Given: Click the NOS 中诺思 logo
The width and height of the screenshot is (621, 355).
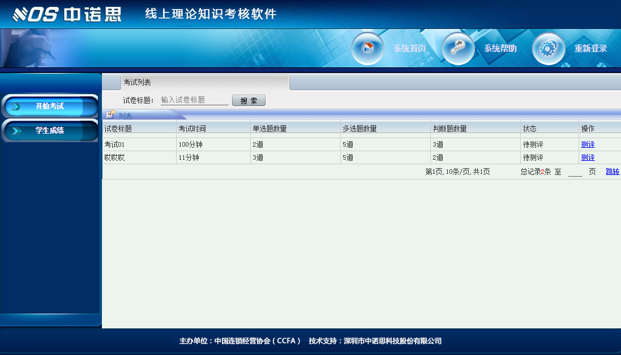Looking at the screenshot, I should 67,14.
